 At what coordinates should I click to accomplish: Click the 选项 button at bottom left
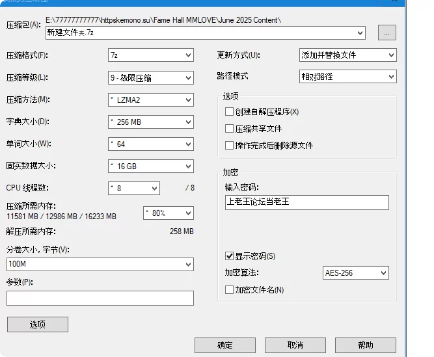coord(38,324)
